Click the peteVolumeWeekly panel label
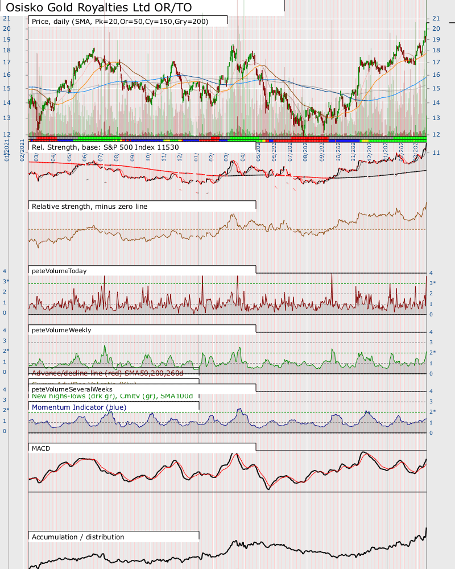Screen dimensions: 455x569 coord(61,330)
